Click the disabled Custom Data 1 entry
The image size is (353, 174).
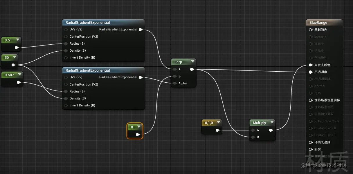tap(325, 135)
